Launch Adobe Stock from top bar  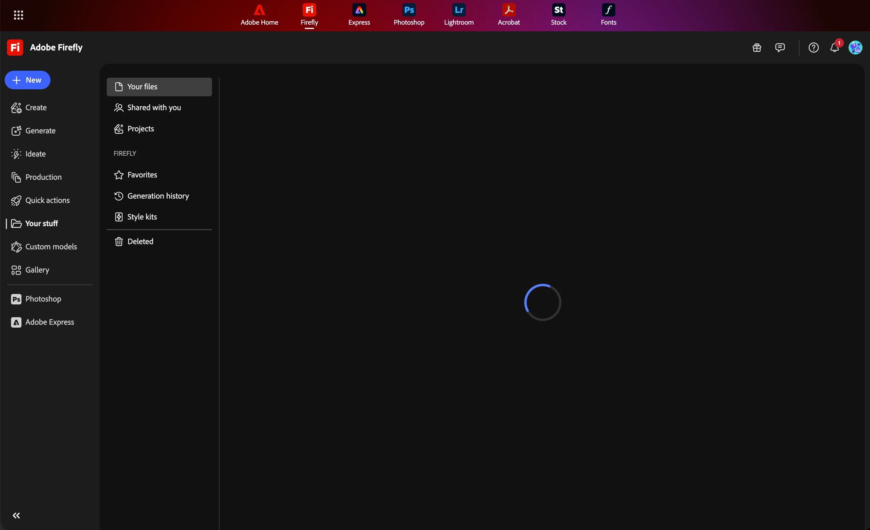point(558,15)
